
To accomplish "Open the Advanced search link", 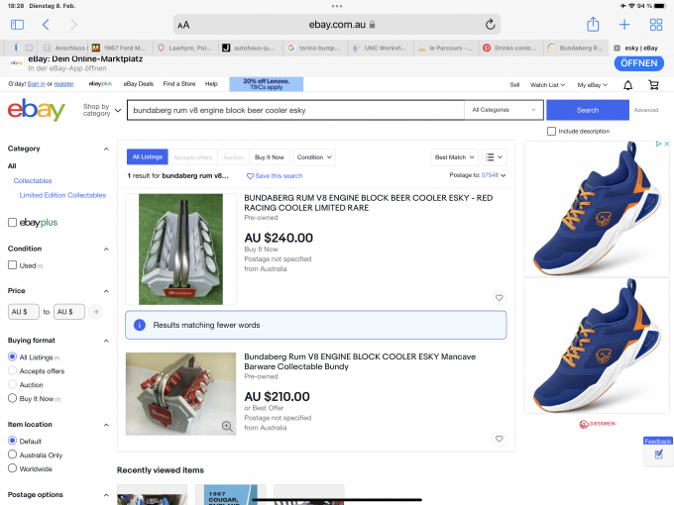I will (x=646, y=110).
